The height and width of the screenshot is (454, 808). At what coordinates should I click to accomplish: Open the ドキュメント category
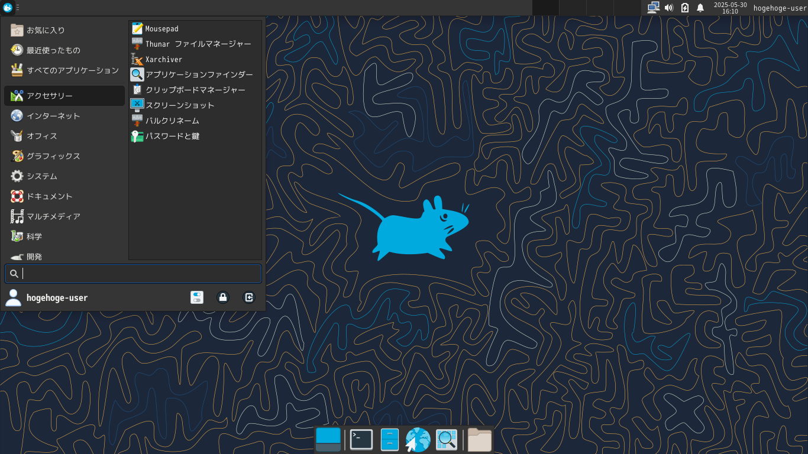[x=64, y=196]
